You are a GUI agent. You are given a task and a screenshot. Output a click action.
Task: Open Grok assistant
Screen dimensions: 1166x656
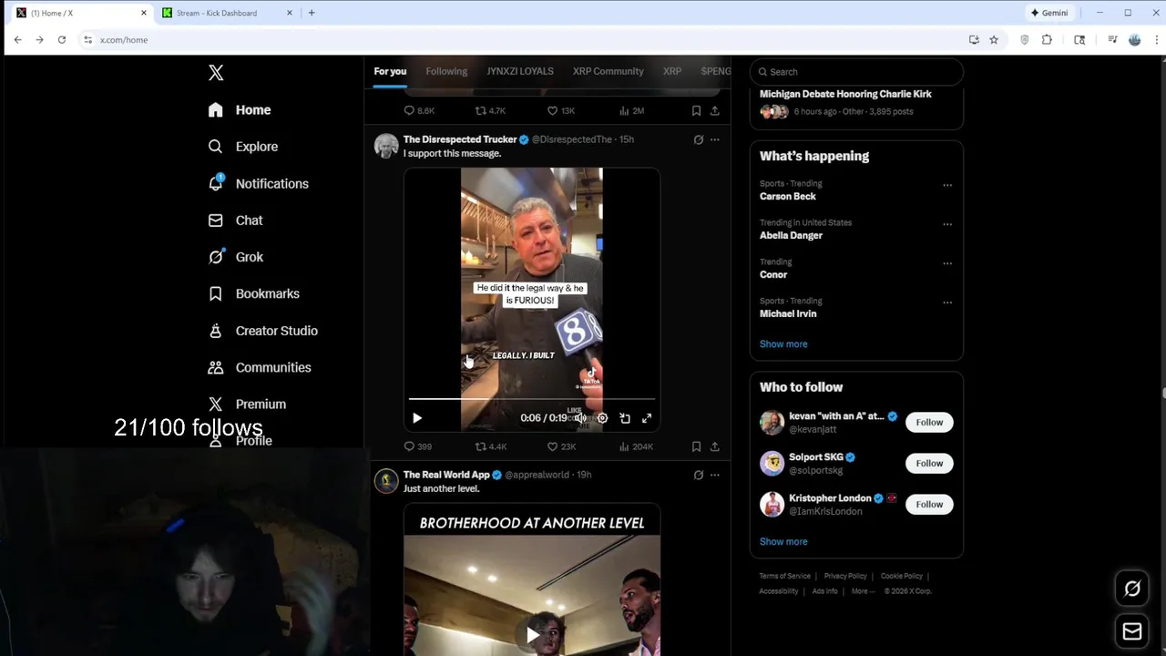(235, 257)
